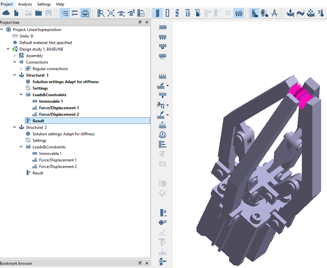Image resolution: width=327 pixels, height=268 pixels.
Task: Click the cloud icon in the toolbar
Action: (x=6, y=13)
